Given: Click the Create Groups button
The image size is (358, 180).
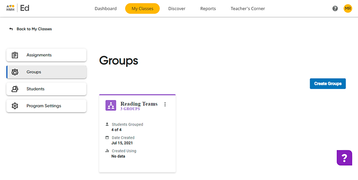Looking at the screenshot, I should (328, 84).
